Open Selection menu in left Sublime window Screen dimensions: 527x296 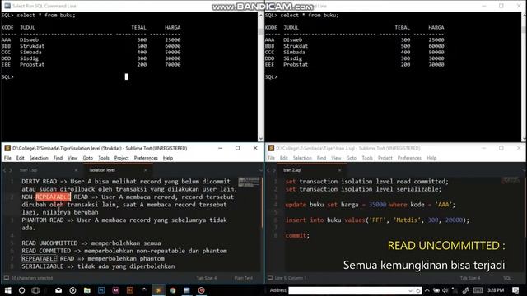point(39,158)
